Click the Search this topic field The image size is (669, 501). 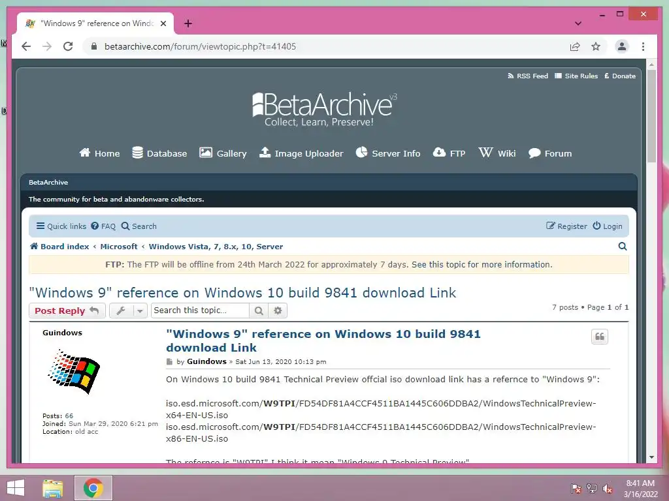200,311
